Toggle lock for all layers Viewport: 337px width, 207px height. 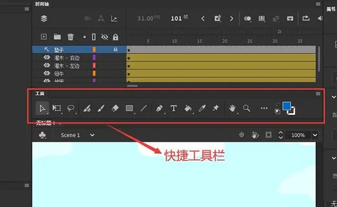point(115,37)
